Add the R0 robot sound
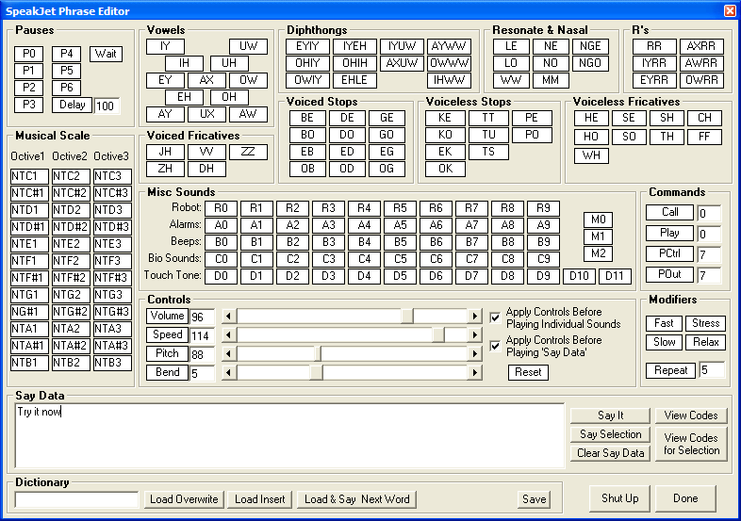This screenshot has height=521, width=741. pyautogui.click(x=221, y=208)
